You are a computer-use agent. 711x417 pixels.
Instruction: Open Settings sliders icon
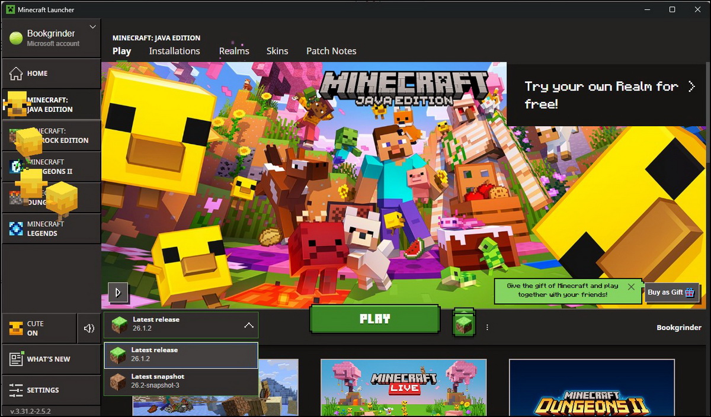click(x=16, y=390)
